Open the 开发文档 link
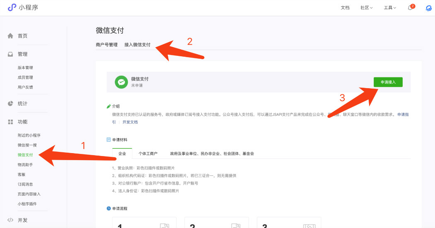Viewport: 435px width, 228px height. point(130,122)
